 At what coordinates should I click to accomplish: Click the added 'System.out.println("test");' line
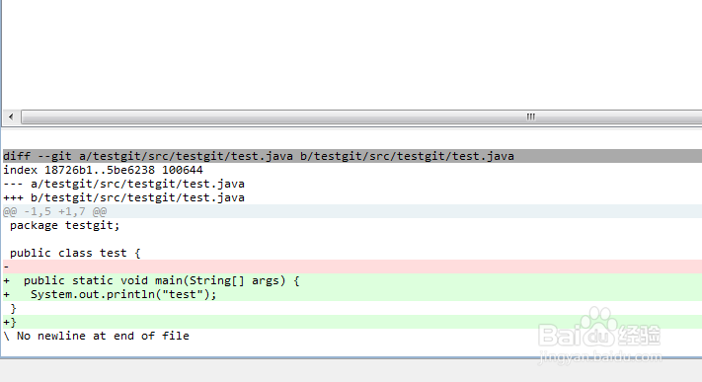[x=352, y=295]
